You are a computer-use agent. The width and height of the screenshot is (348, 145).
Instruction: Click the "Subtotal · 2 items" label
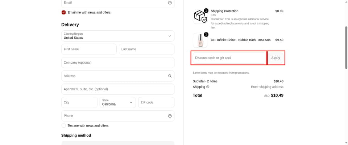pos(205,81)
